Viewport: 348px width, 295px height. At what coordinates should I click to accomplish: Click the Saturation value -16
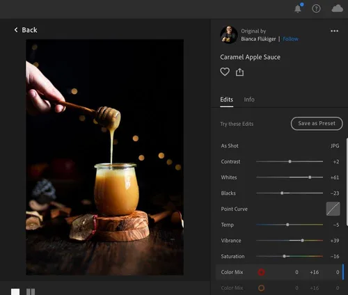(335, 256)
